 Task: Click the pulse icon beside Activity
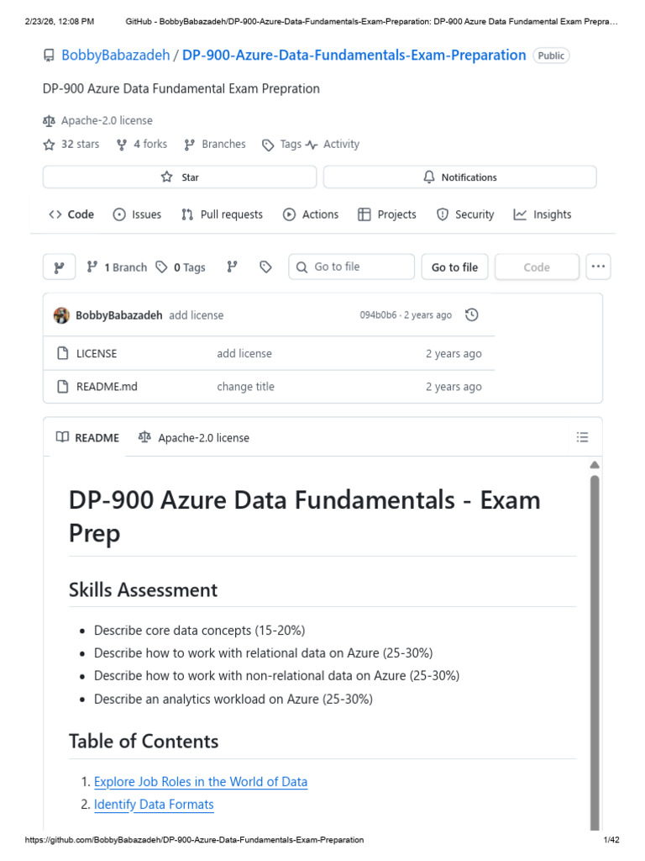click(312, 145)
